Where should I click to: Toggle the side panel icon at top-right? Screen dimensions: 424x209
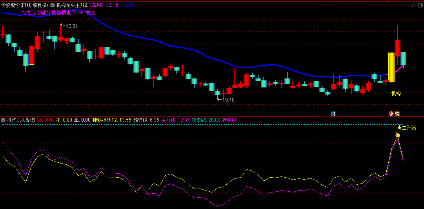click(x=420, y=5)
